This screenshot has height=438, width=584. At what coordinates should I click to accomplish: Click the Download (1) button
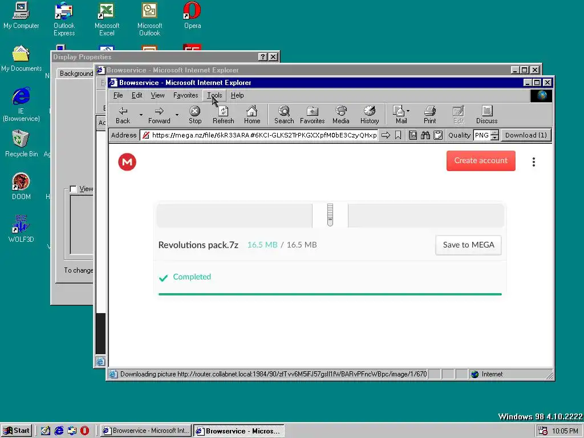tap(526, 135)
